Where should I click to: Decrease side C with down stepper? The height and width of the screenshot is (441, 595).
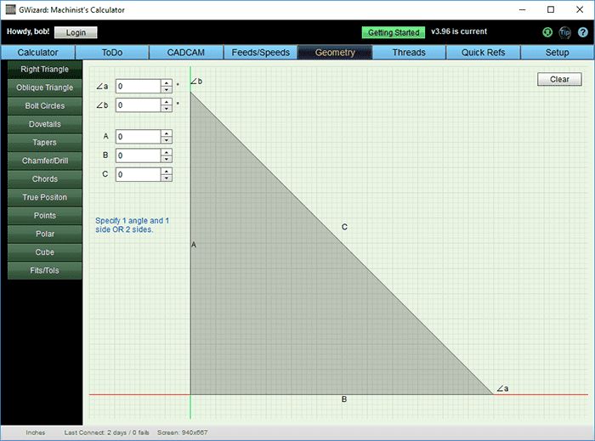[x=167, y=178]
